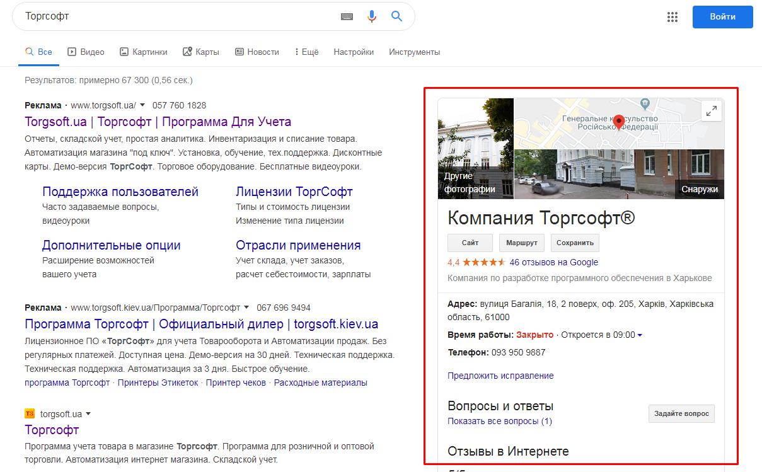Click the fullscreen expand icon on the map

pyautogui.click(x=711, y=110)
